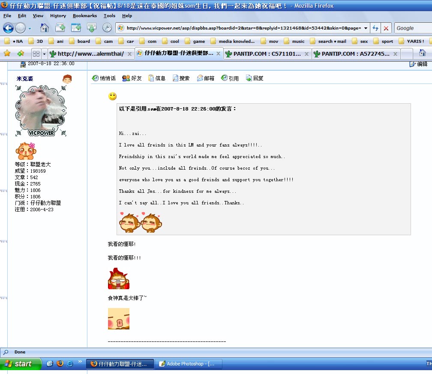Expand the game bookmark folder
This screenshot has width=432, height=374.
tap(195, 41)
